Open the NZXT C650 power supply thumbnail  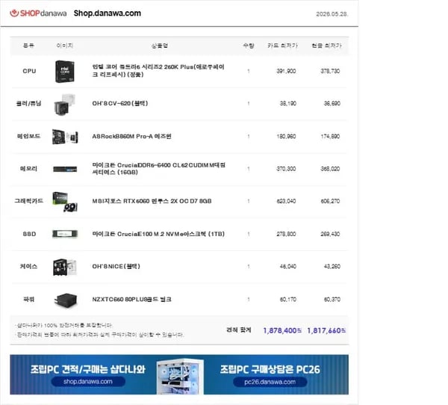pyautogui.click(x=66, y=300)
